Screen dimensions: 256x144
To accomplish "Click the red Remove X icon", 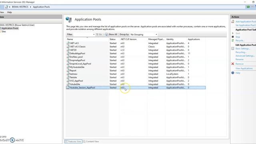I will pyautogui.click(x=233, y=64).
